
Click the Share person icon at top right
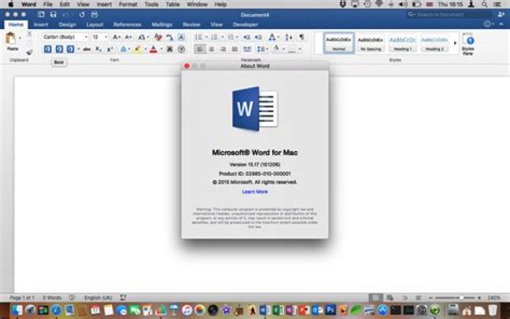click(501, 14)
